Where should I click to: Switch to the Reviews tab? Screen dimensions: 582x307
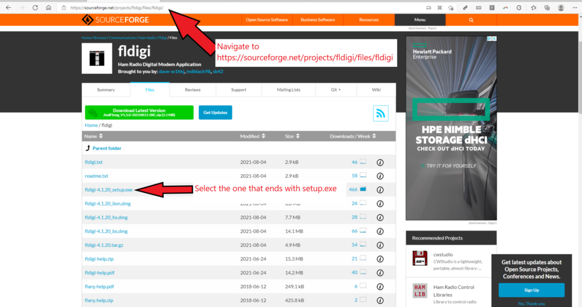point(193,90)
